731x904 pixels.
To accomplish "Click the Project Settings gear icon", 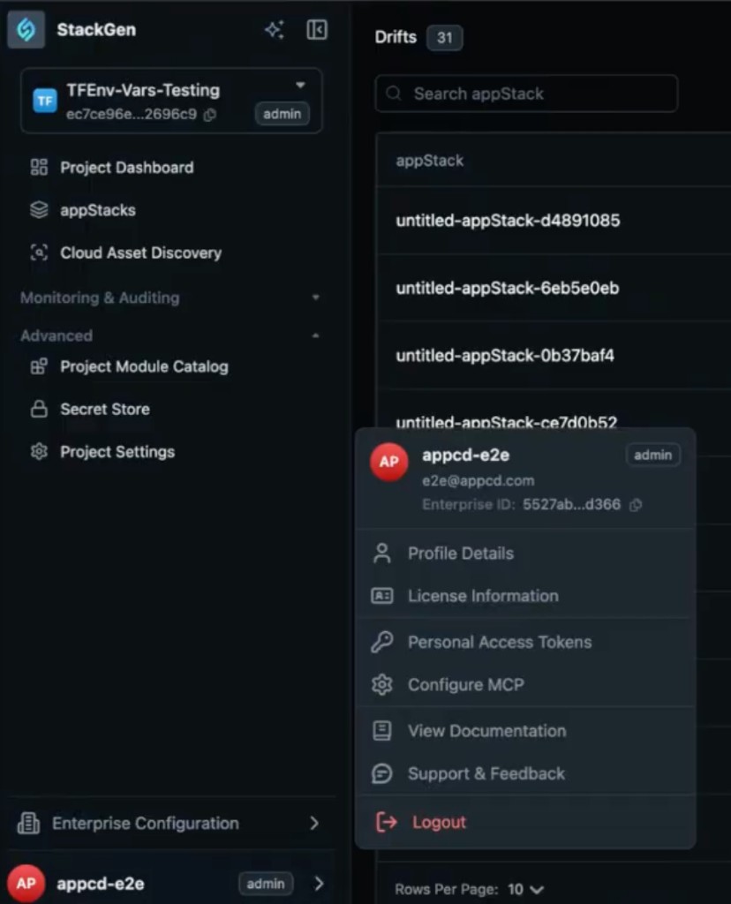I will coord(39,451).
